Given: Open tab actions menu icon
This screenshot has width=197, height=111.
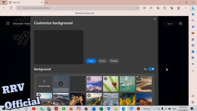Looking at the screenshot, I should 4,2.
